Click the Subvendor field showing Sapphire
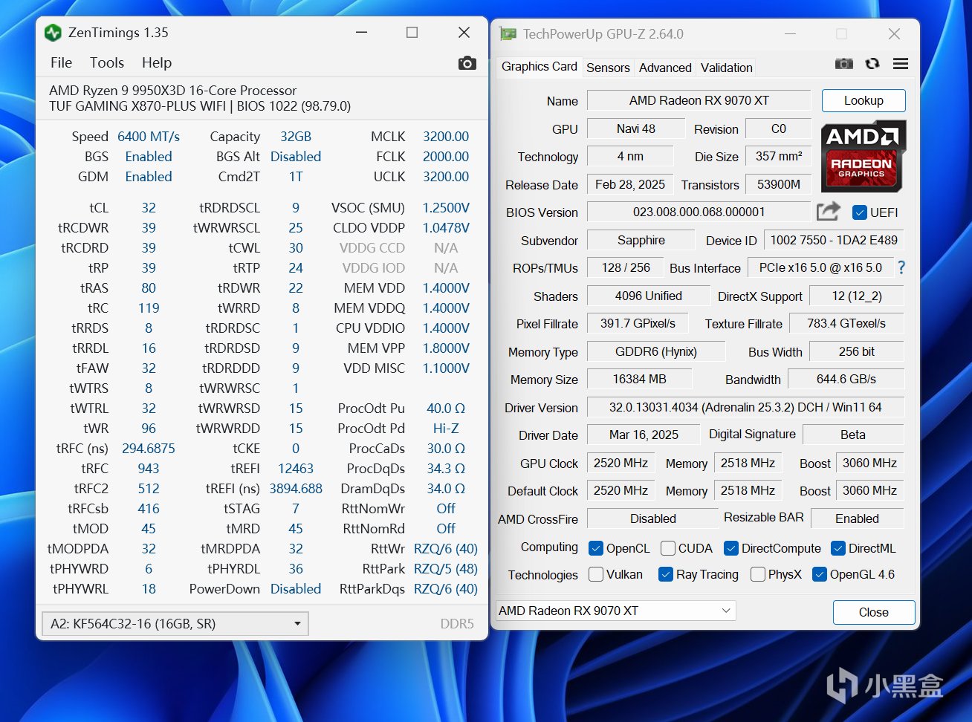Viewport: 972px width, 722px height. pos(641,240)
